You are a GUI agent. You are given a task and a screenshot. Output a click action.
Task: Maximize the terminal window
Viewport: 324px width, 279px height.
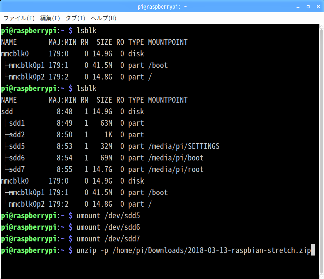[308, 7]
